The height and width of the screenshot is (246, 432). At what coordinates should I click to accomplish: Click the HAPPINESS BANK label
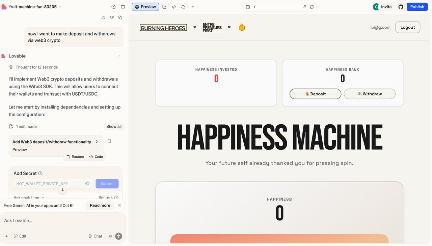point(342,69)
